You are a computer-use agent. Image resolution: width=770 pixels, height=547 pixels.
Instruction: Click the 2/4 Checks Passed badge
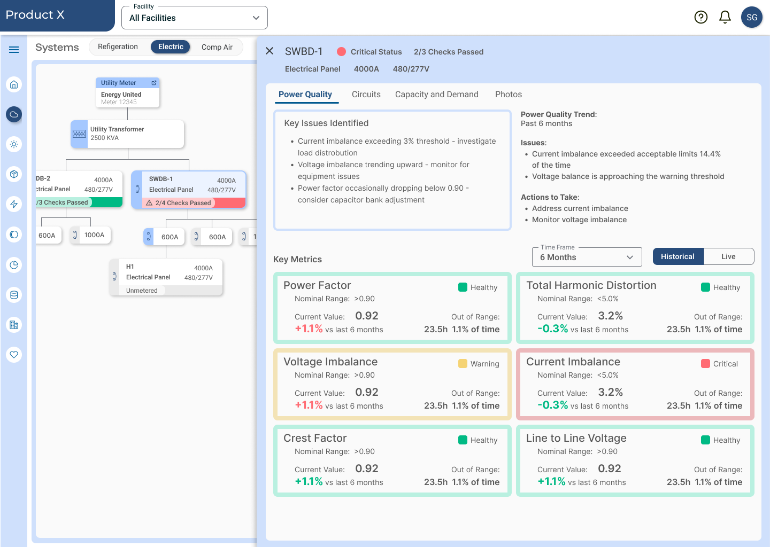(179, 203)
